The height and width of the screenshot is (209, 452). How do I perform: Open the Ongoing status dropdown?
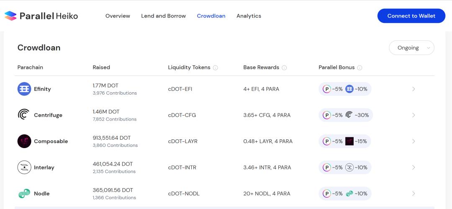coord(411,48)
